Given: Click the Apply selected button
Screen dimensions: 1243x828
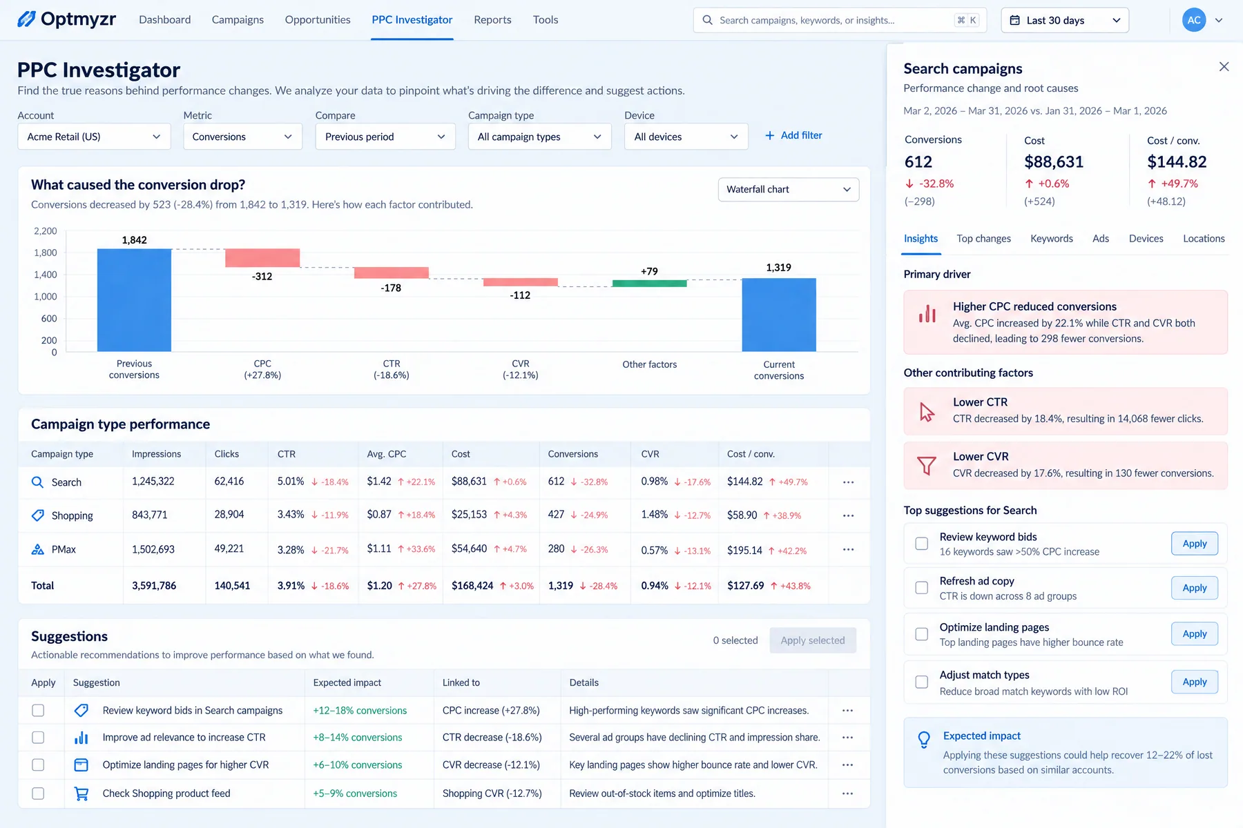Looking at the screenshot, I should click(x=813, y=640).
